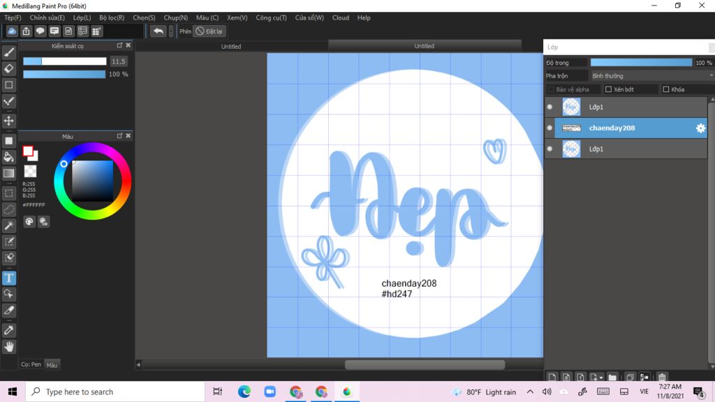Add a new folder in Layers panel
This screenshot has height=402, width=715.
coord(612,378)
